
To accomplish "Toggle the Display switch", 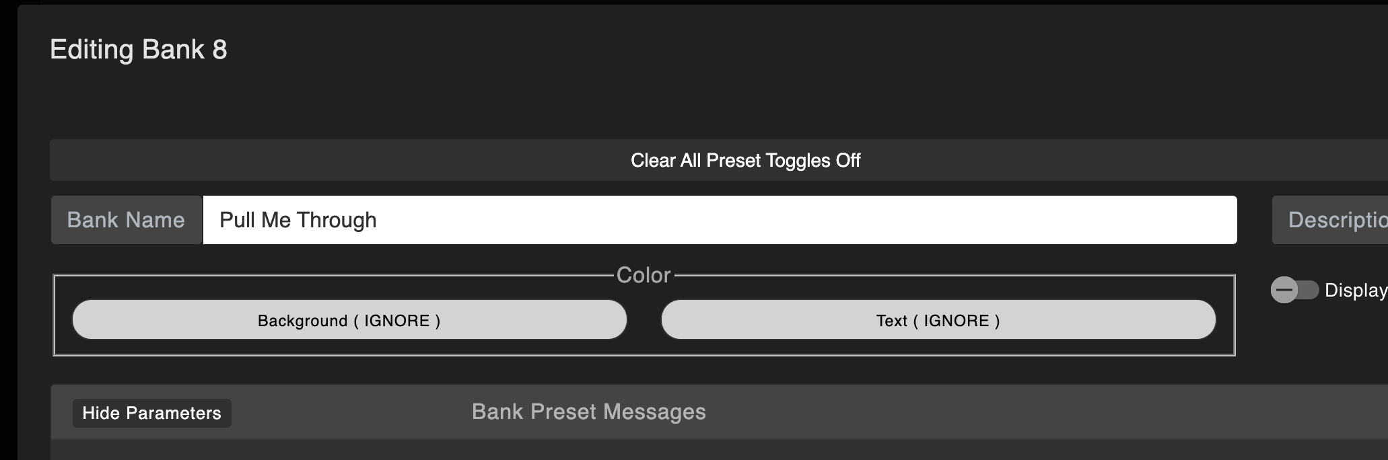I will click(x=1294, y=291).
